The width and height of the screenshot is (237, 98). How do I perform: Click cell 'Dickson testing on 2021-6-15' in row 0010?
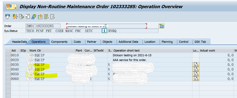coord(153,55)
